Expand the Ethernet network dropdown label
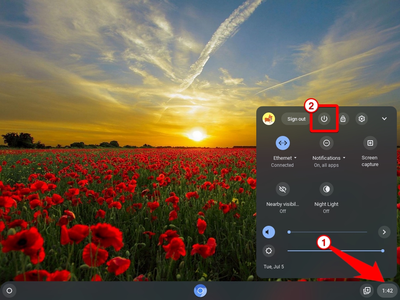 (285, 158)
